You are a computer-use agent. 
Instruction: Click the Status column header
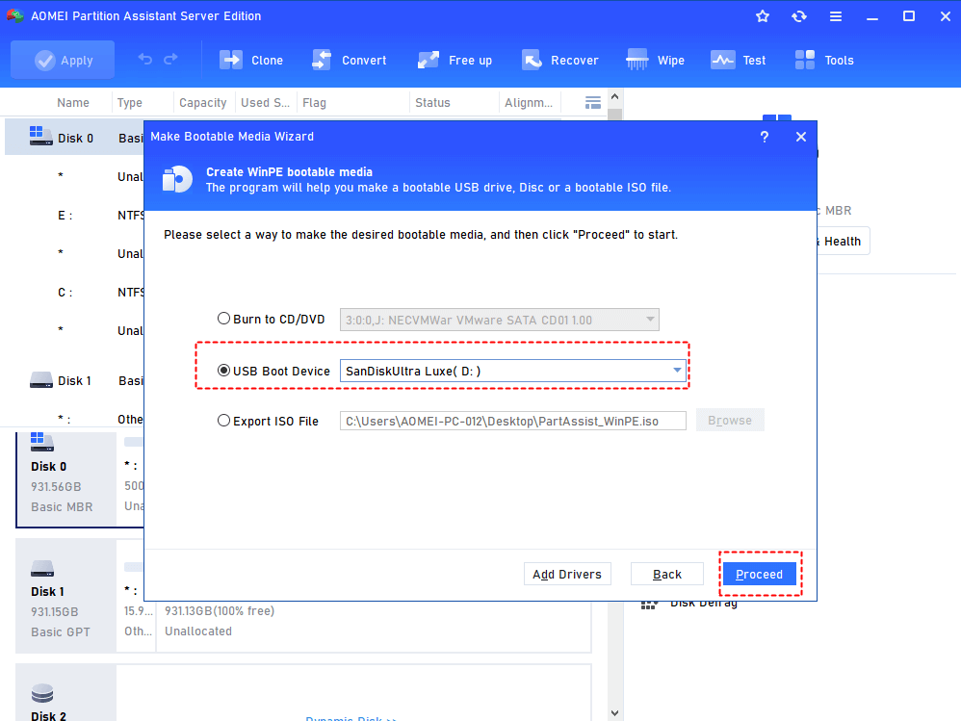coord(432,102)
